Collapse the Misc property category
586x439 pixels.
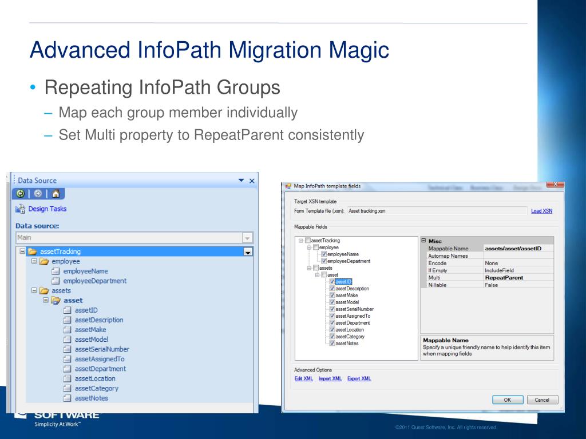tap(424, 241)
